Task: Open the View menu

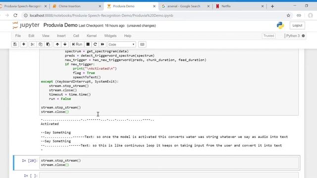Action: click(46, 36)
